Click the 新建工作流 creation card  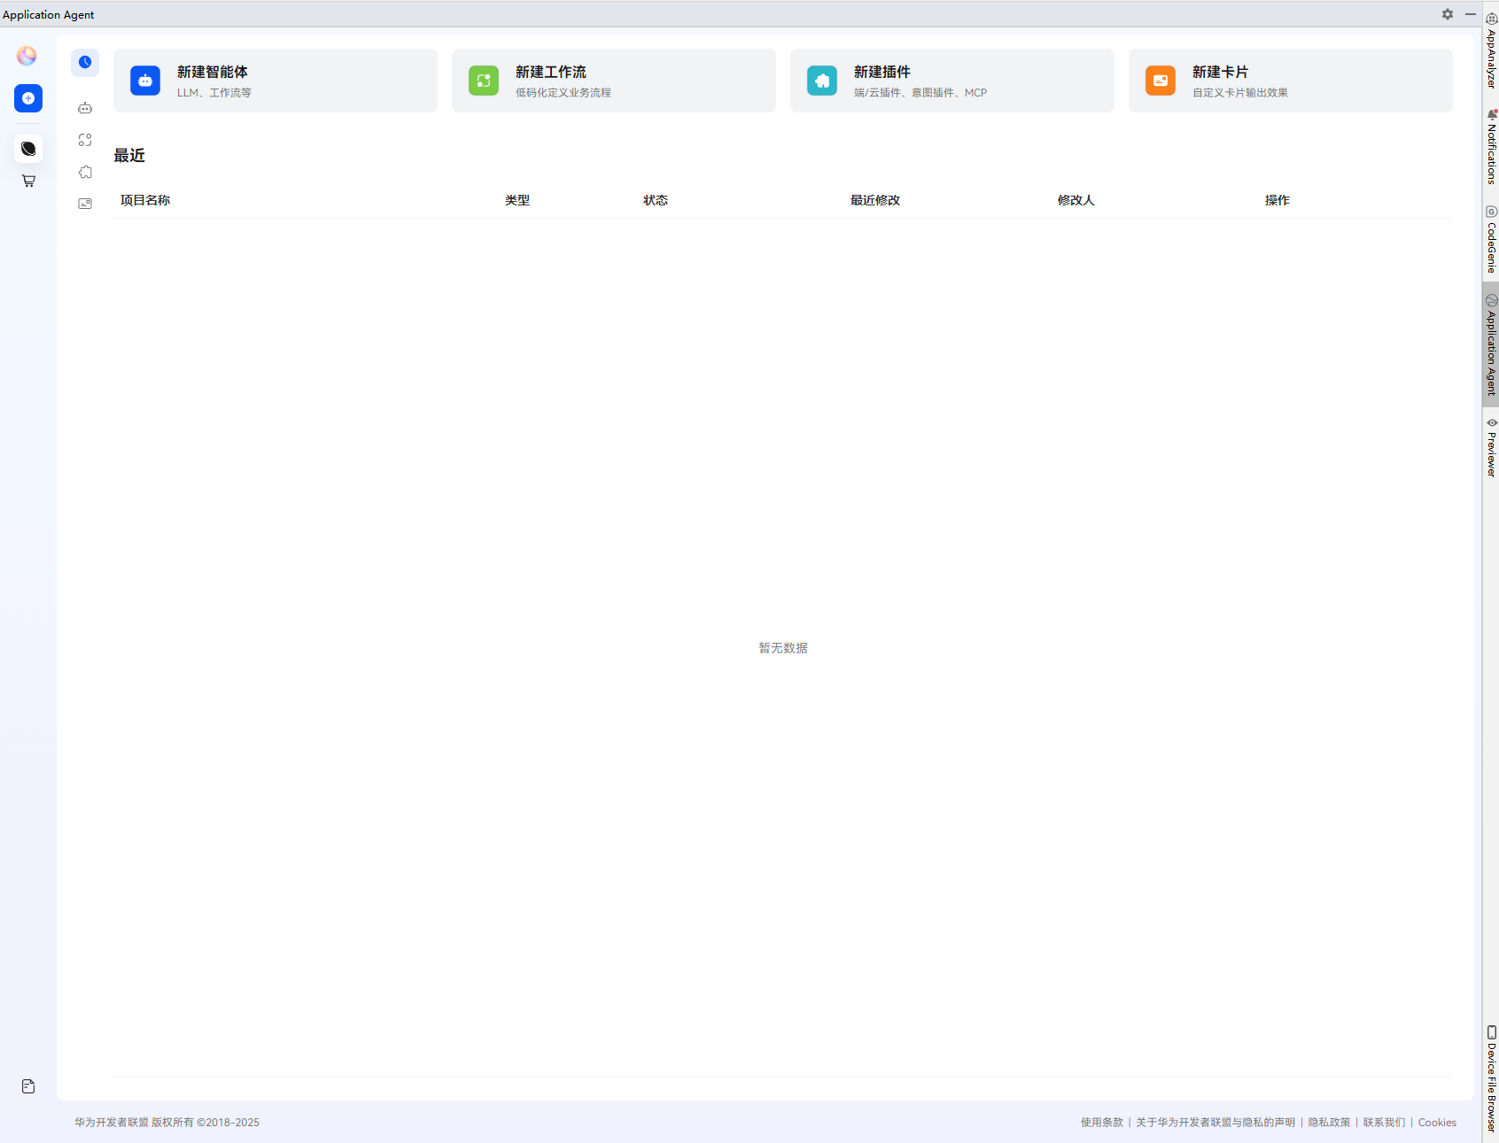613,81
